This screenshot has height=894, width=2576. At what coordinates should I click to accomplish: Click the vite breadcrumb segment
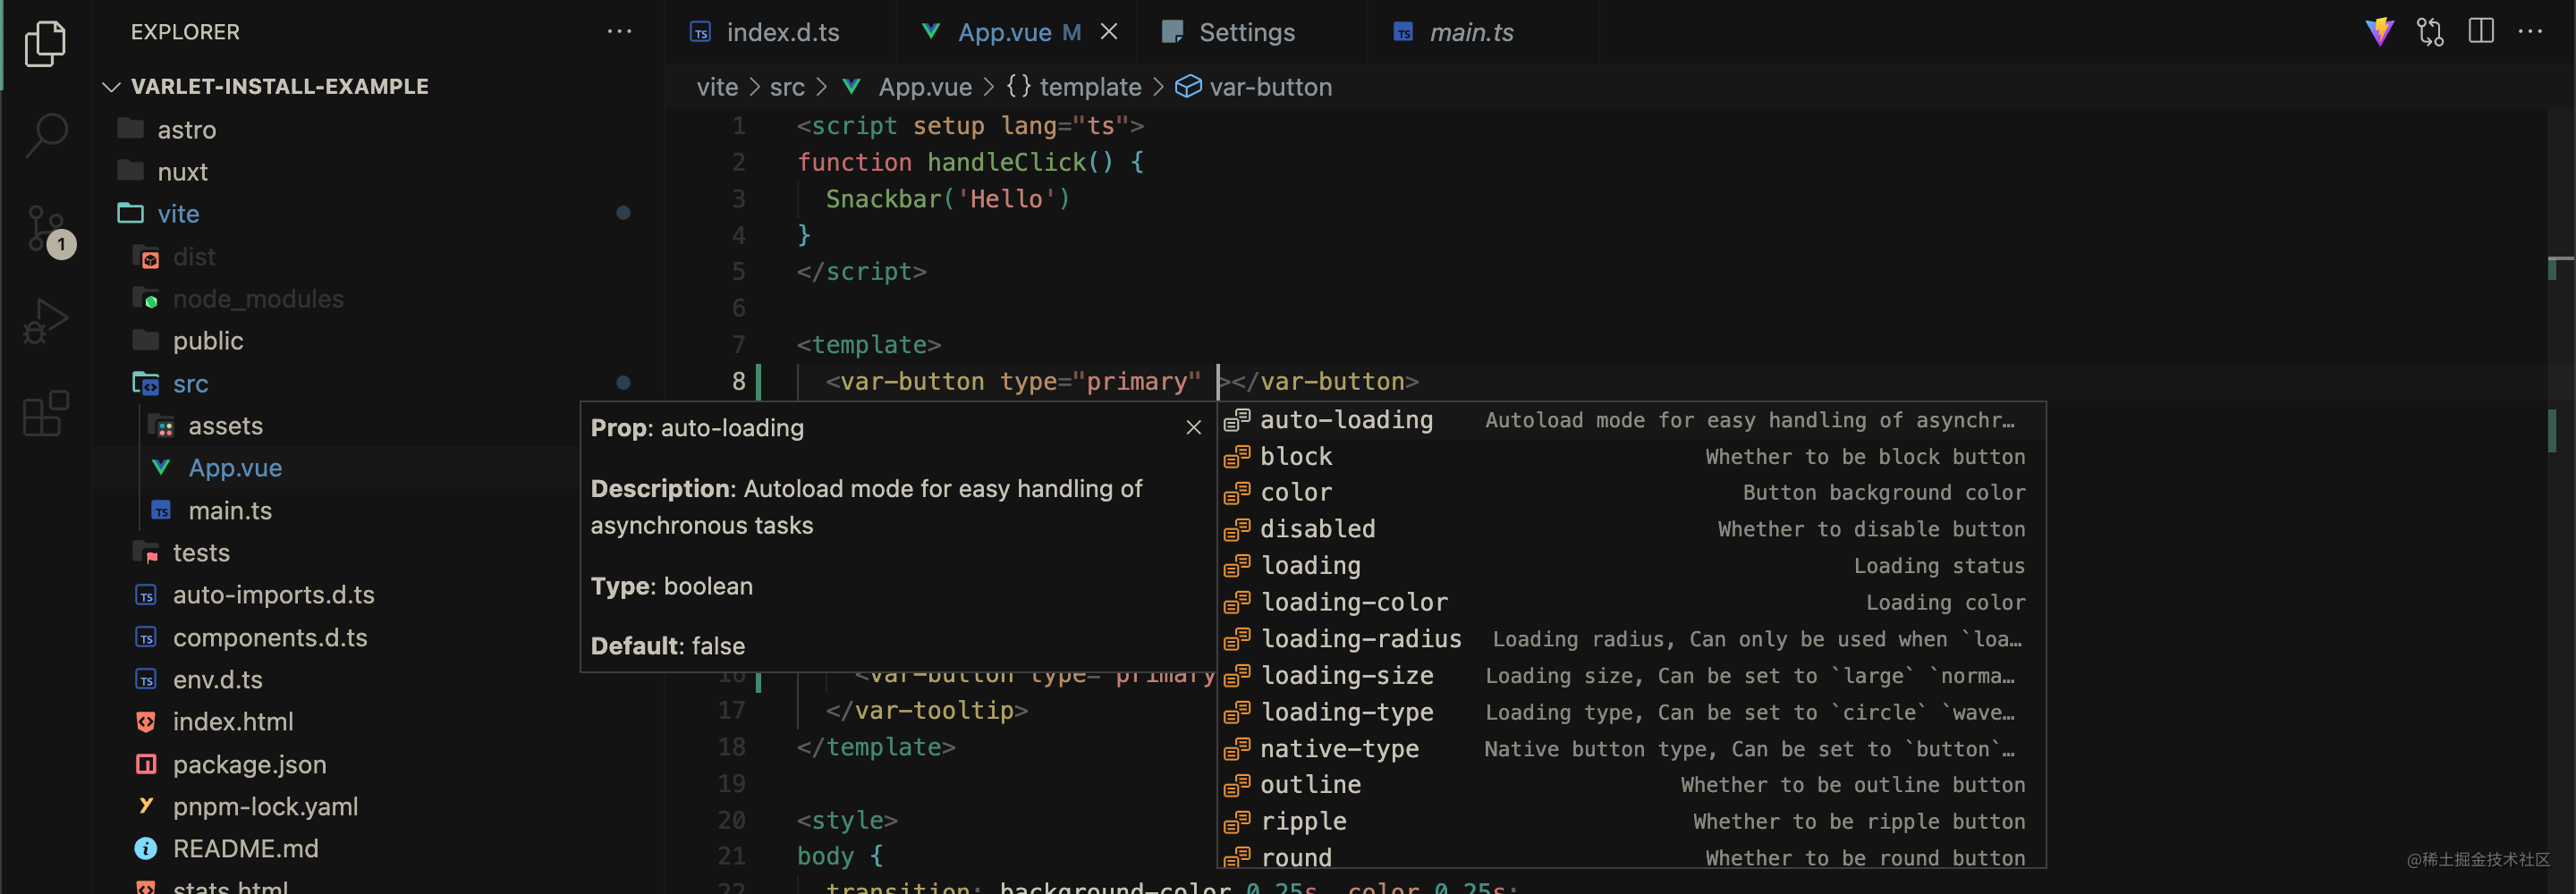(x=717, y=87)
